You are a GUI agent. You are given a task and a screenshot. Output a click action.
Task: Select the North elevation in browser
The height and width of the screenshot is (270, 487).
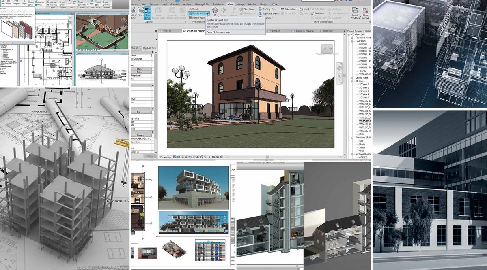click(362, 144)
